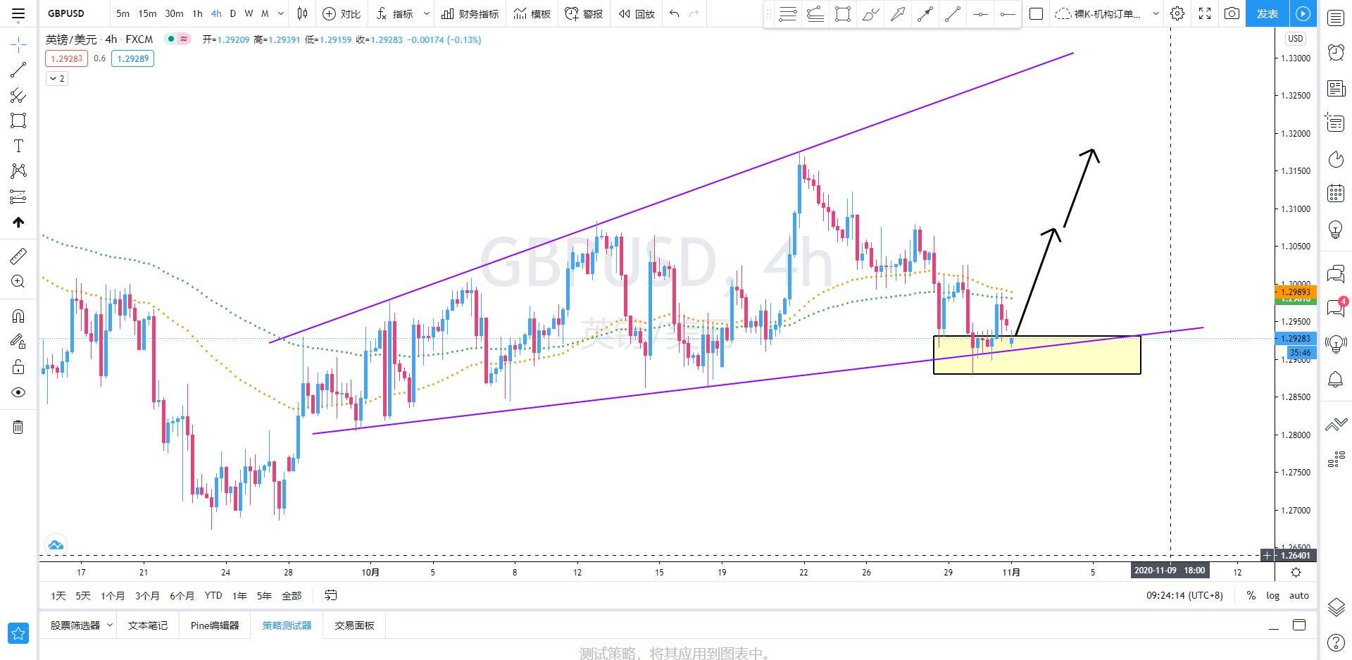
Task: Open the 警报 alert button
Action: coord(584,13)
